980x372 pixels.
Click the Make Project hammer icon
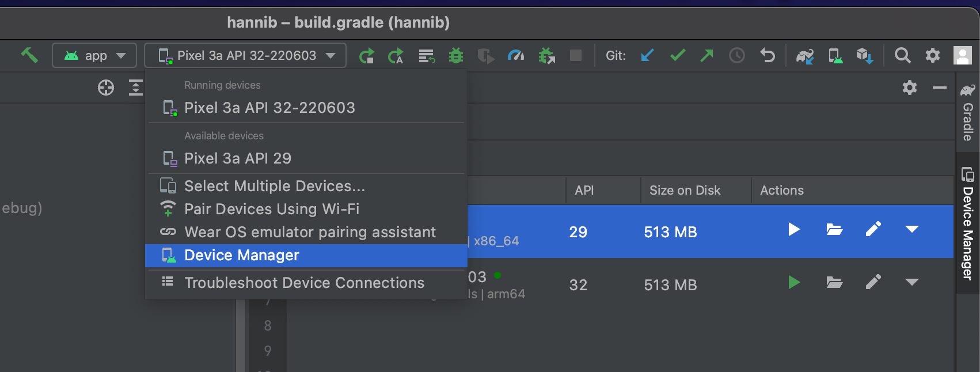click(x=29, y=55)
